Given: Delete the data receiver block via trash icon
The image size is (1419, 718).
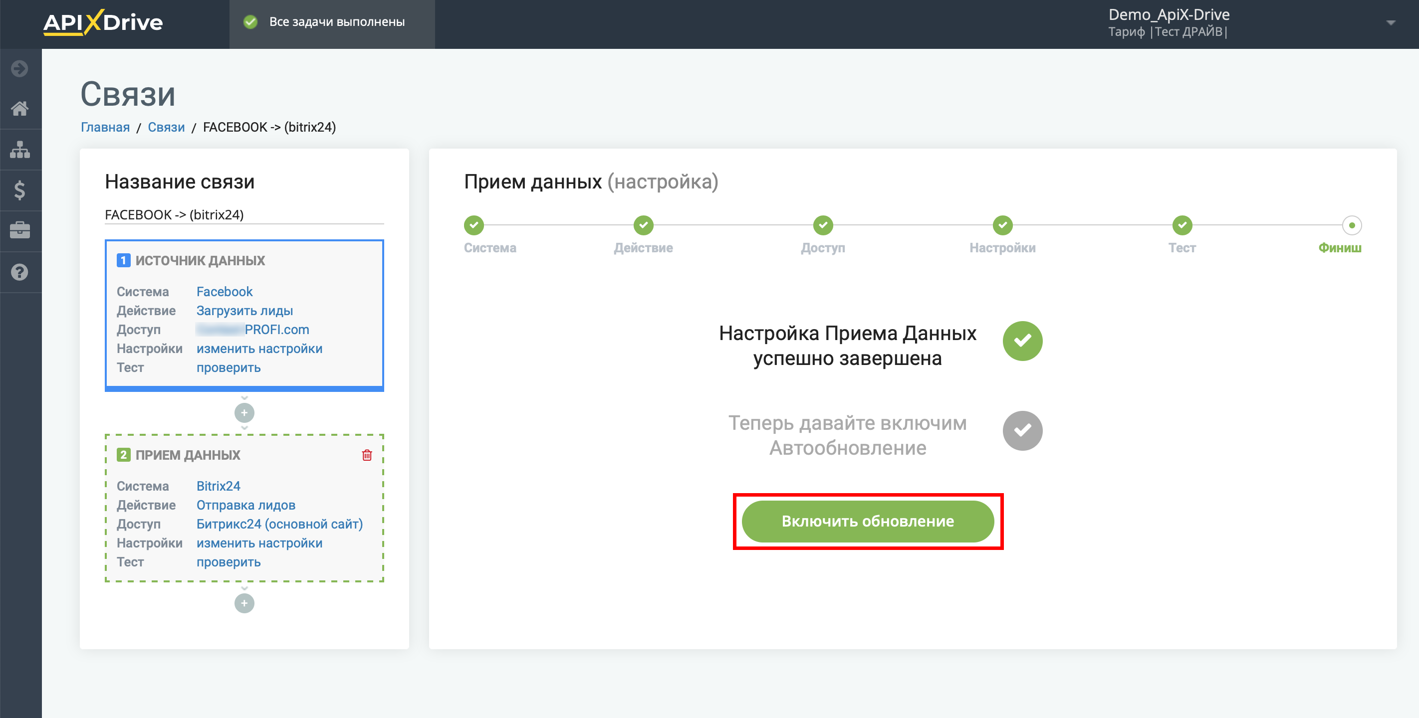Looking at the screenshot, I should pyautogui.click(x=367, y=455).
